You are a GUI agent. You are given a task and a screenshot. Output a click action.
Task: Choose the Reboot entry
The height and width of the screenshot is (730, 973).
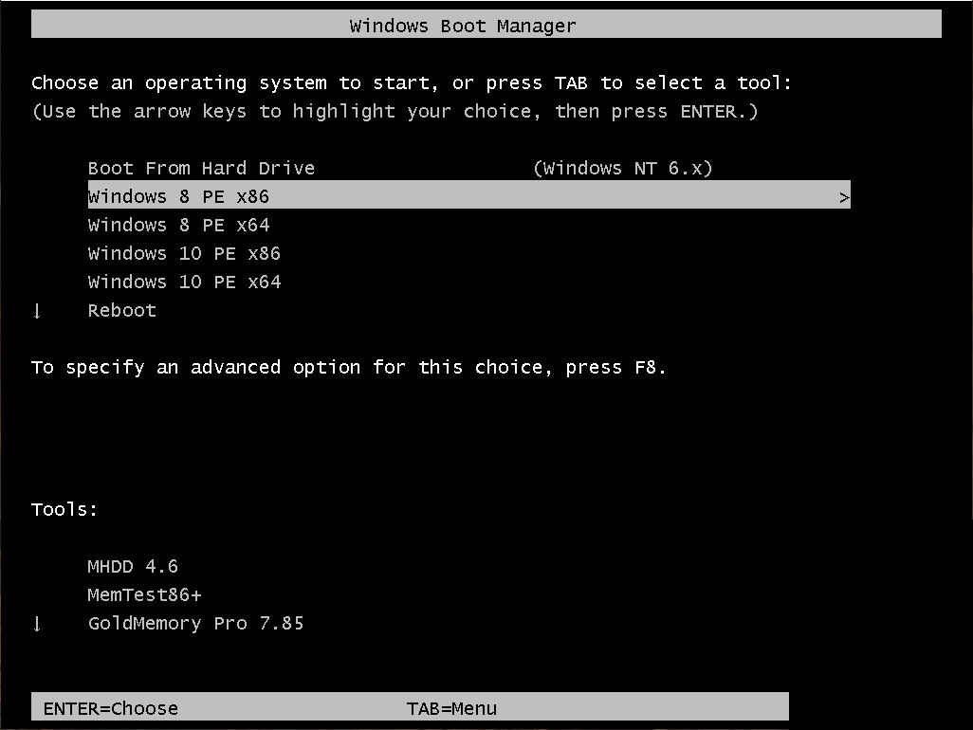[x=122, y=311]
